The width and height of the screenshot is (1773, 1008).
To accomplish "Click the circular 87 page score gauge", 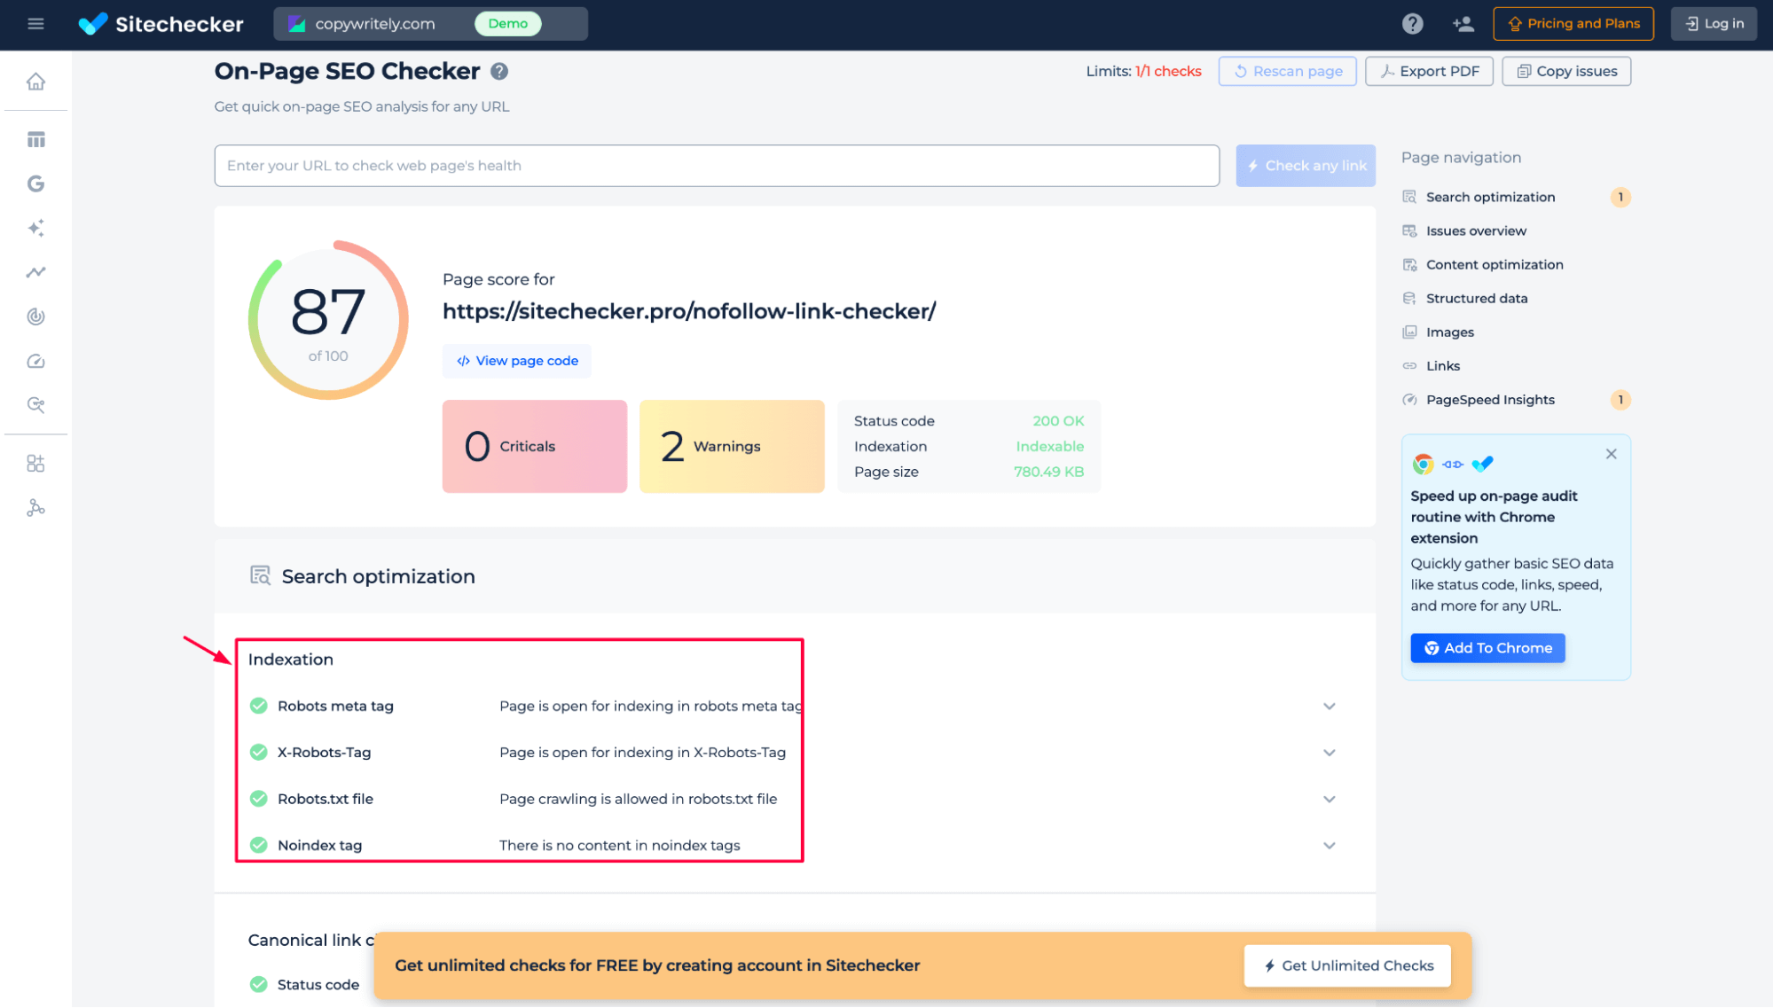I will [327, 319].
